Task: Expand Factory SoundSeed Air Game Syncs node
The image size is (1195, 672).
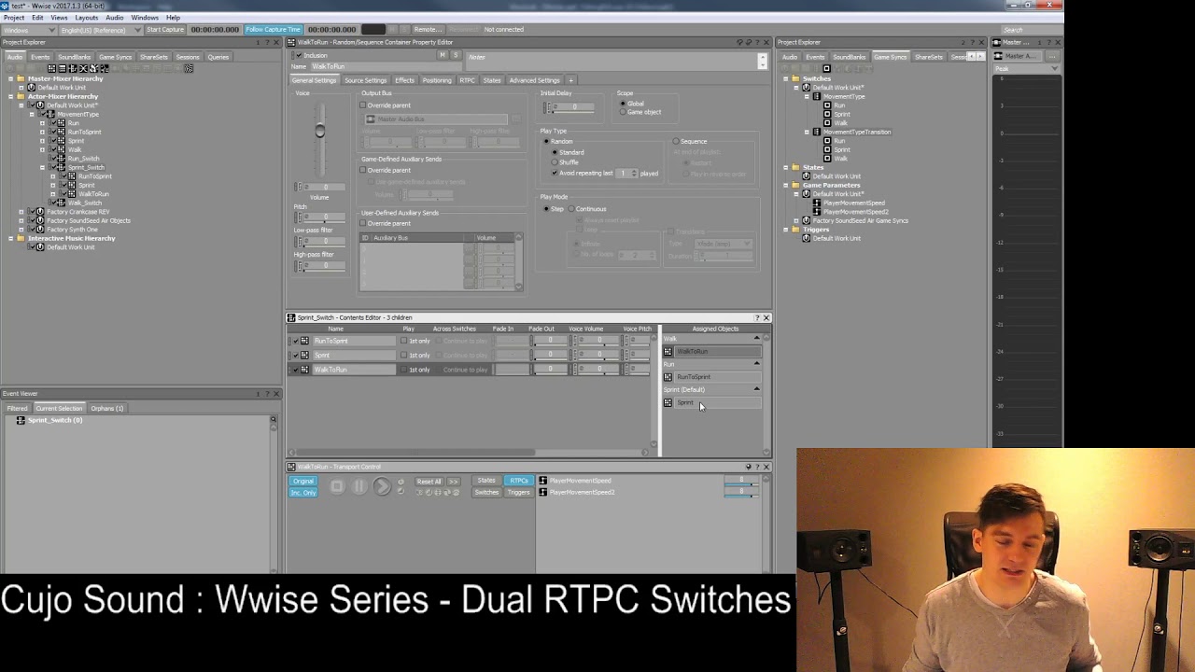Action: tap(796, 220)
